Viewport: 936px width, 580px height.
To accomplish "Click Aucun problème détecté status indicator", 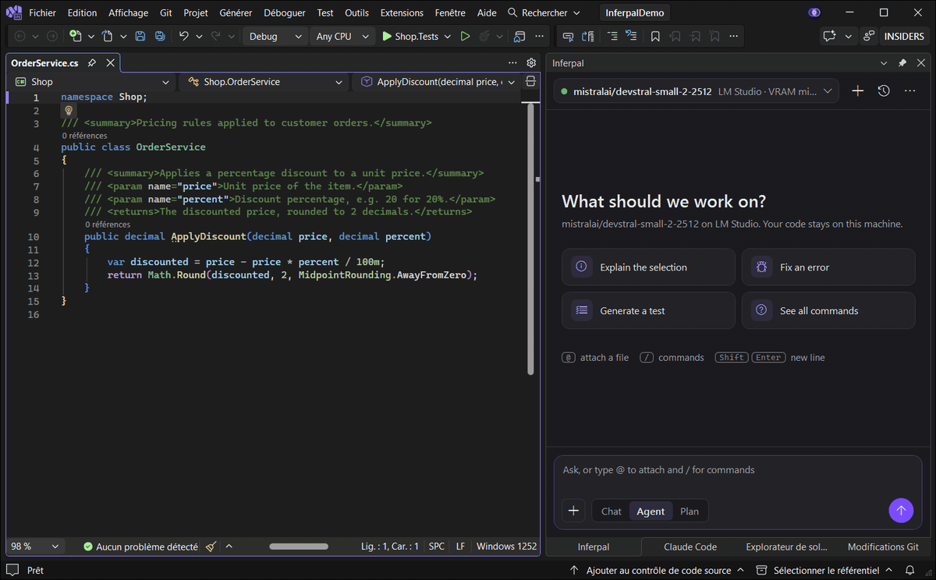I will pos(140,546).
